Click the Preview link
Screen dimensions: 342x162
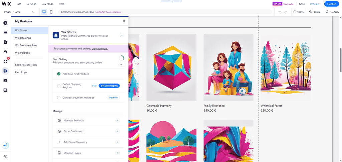(315, 4)
